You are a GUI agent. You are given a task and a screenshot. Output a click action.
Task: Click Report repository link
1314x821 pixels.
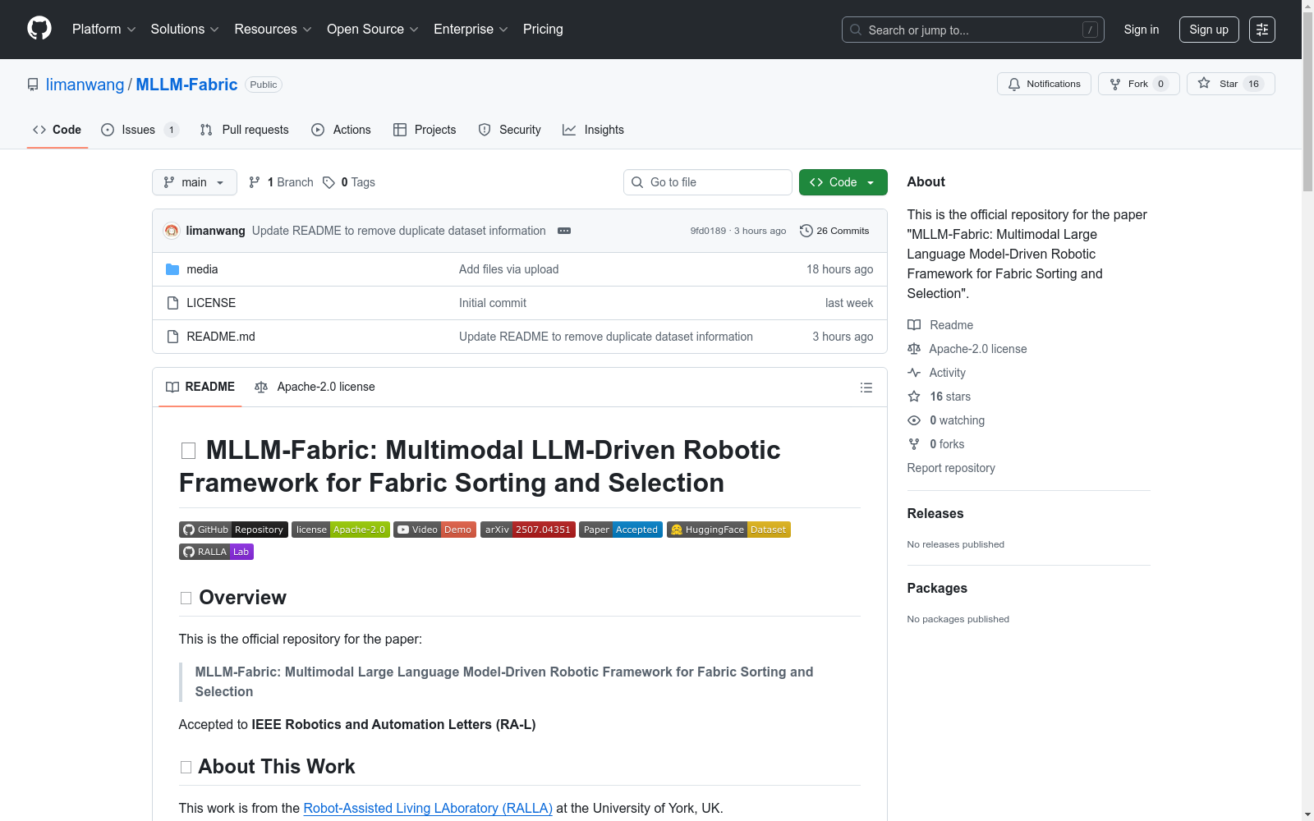[x=951, y=468]
